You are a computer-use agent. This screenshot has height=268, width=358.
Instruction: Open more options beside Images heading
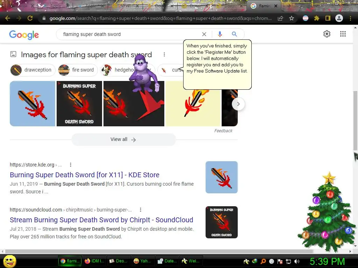coord(164,54)
